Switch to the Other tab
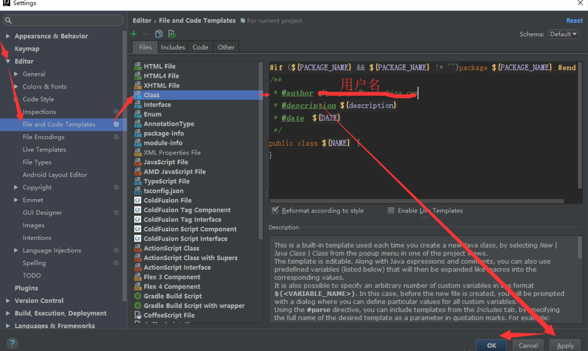Screen dimensions: 588x351 [x=226, y=47]
